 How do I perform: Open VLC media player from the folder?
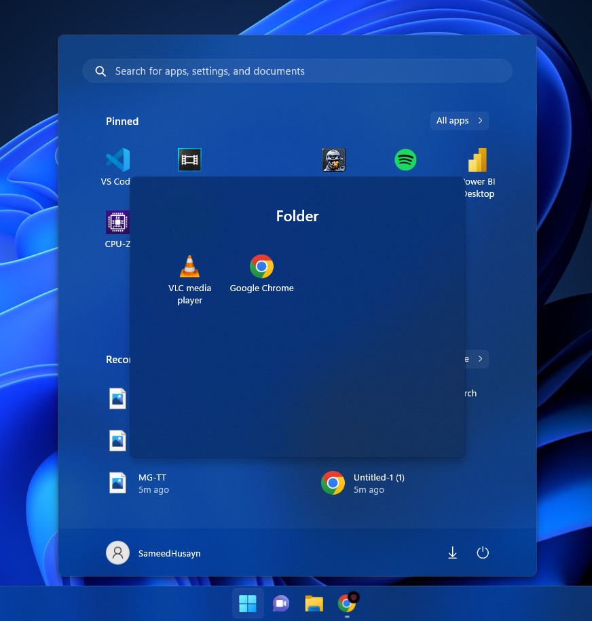pos(189,280)
